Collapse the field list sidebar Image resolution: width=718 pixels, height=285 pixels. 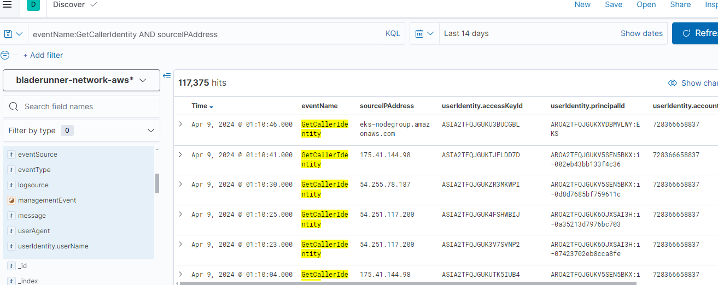(x=167, y=75)
